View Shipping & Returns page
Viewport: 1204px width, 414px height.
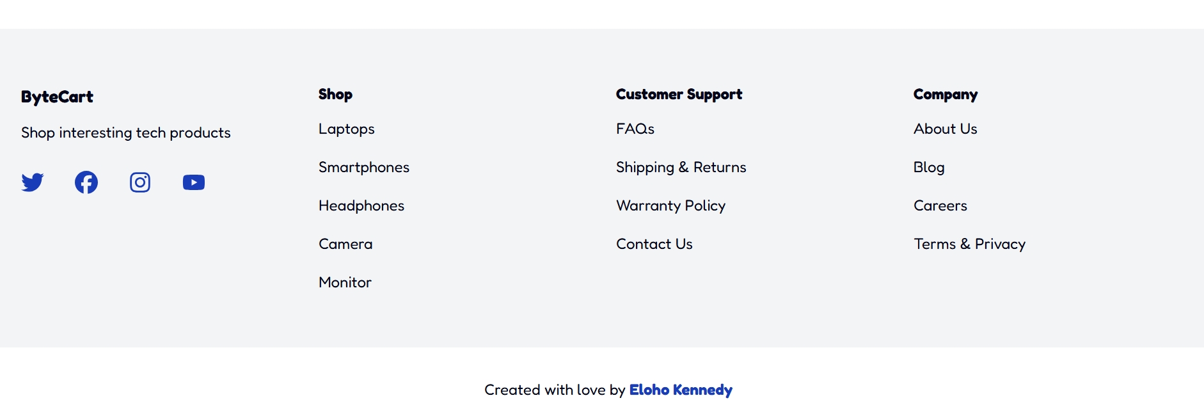click(x=681, y=168)
